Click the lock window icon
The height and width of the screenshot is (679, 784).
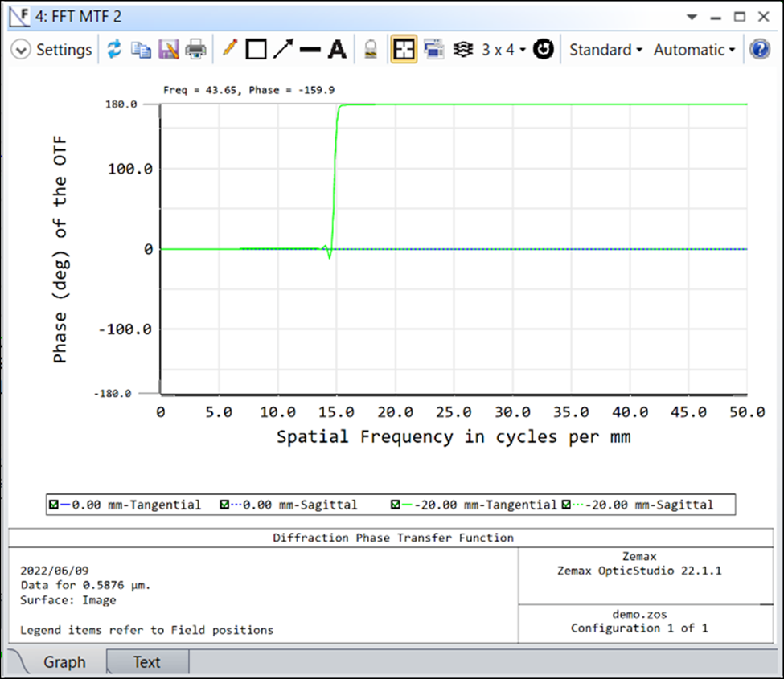coord(371,50)
